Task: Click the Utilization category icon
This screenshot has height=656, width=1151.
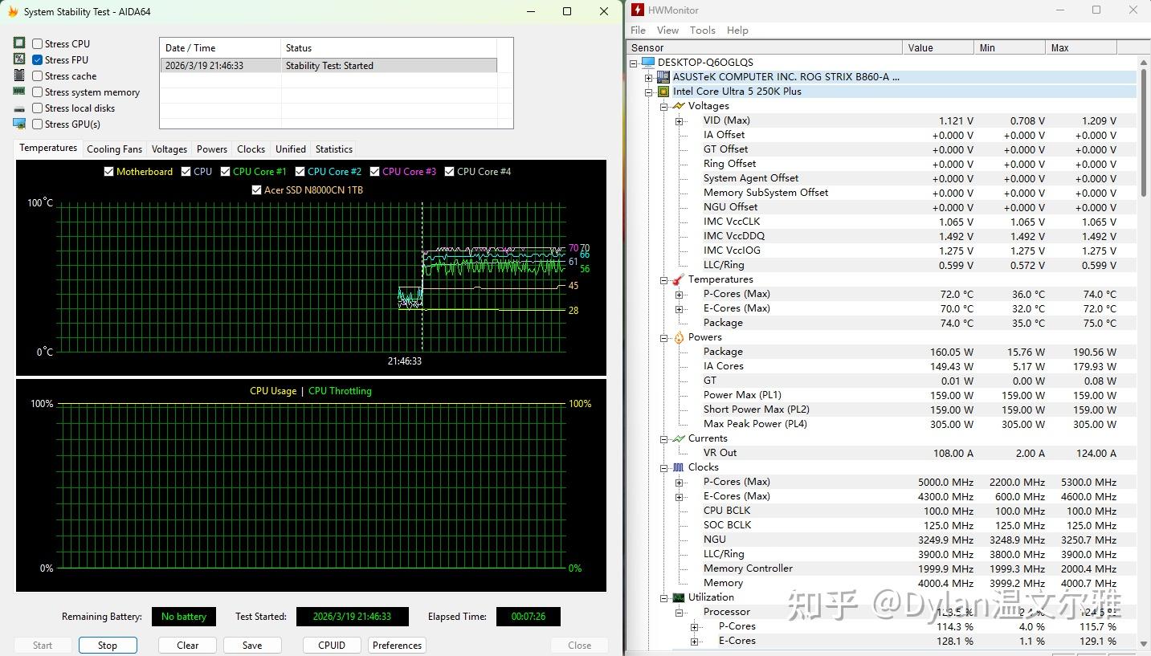Action: point(679,597)
